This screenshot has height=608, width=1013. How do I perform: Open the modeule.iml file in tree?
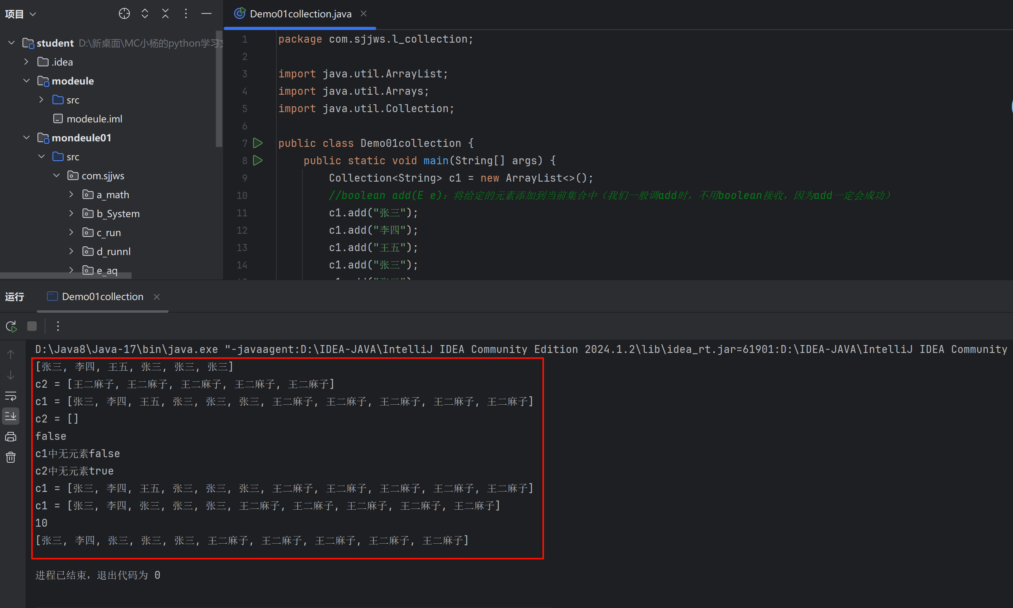tap(94, 119)
